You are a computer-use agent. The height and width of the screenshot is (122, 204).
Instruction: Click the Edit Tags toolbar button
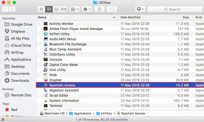coord(112,9)
